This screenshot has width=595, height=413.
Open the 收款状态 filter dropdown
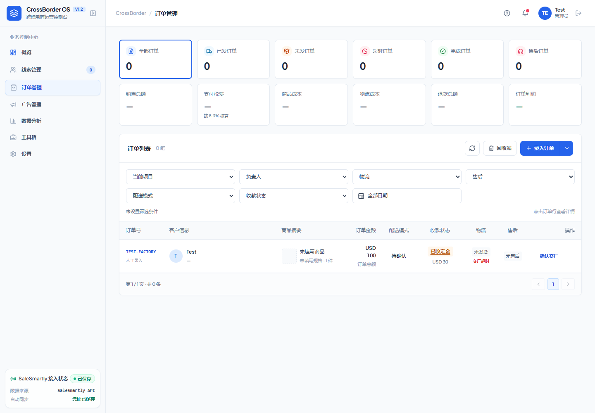[294, 196]
